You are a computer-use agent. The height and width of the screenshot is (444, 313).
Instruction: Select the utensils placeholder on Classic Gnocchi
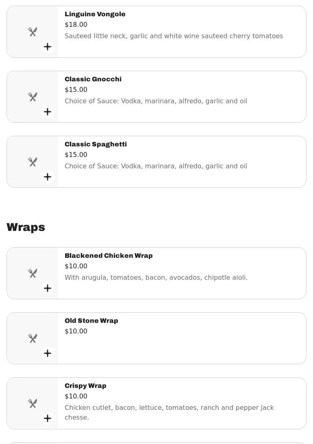coord(33,96)
